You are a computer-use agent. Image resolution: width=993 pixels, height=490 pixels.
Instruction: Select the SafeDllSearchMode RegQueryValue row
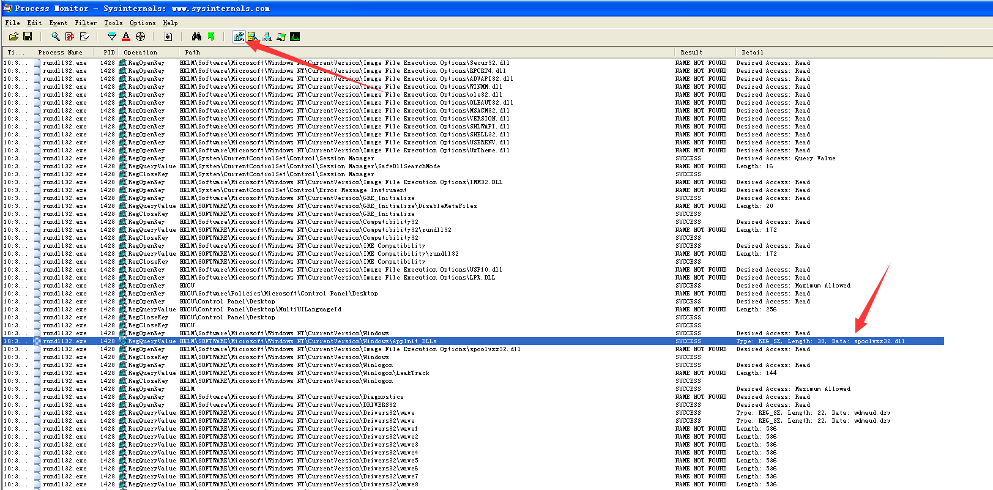click(472, 166)
